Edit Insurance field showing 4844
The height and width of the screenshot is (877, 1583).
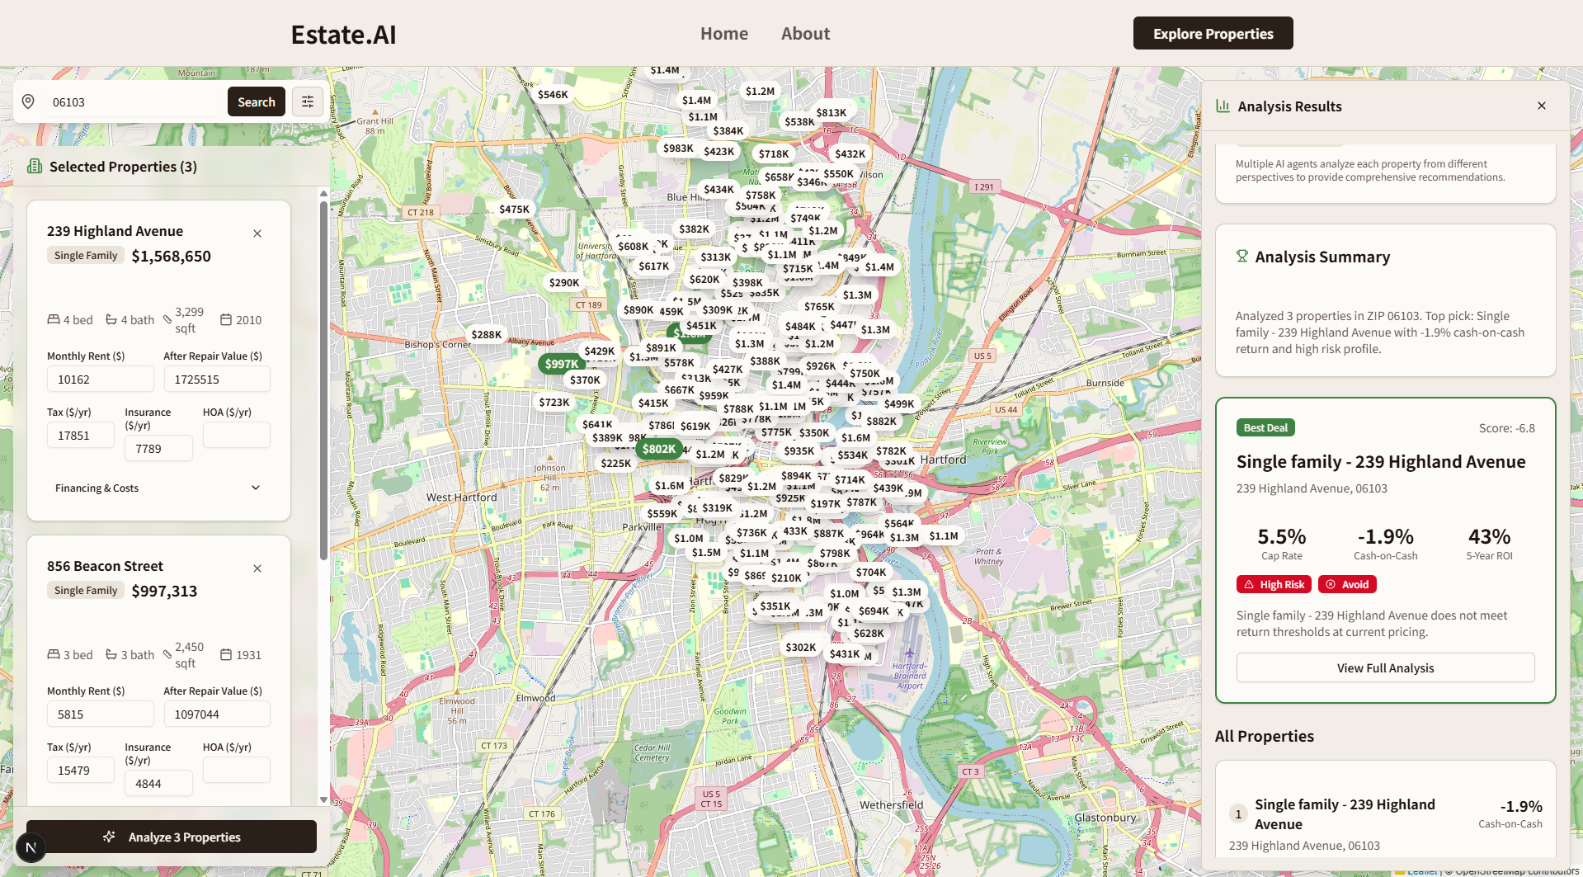[x=158, y=784]
